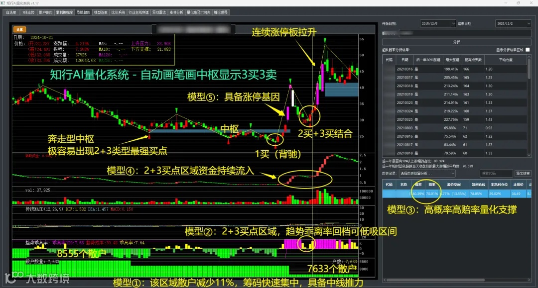Click the 导出结果 export button
The height and width of the screenshot is (288, 538).
click(x=523, y=174)
